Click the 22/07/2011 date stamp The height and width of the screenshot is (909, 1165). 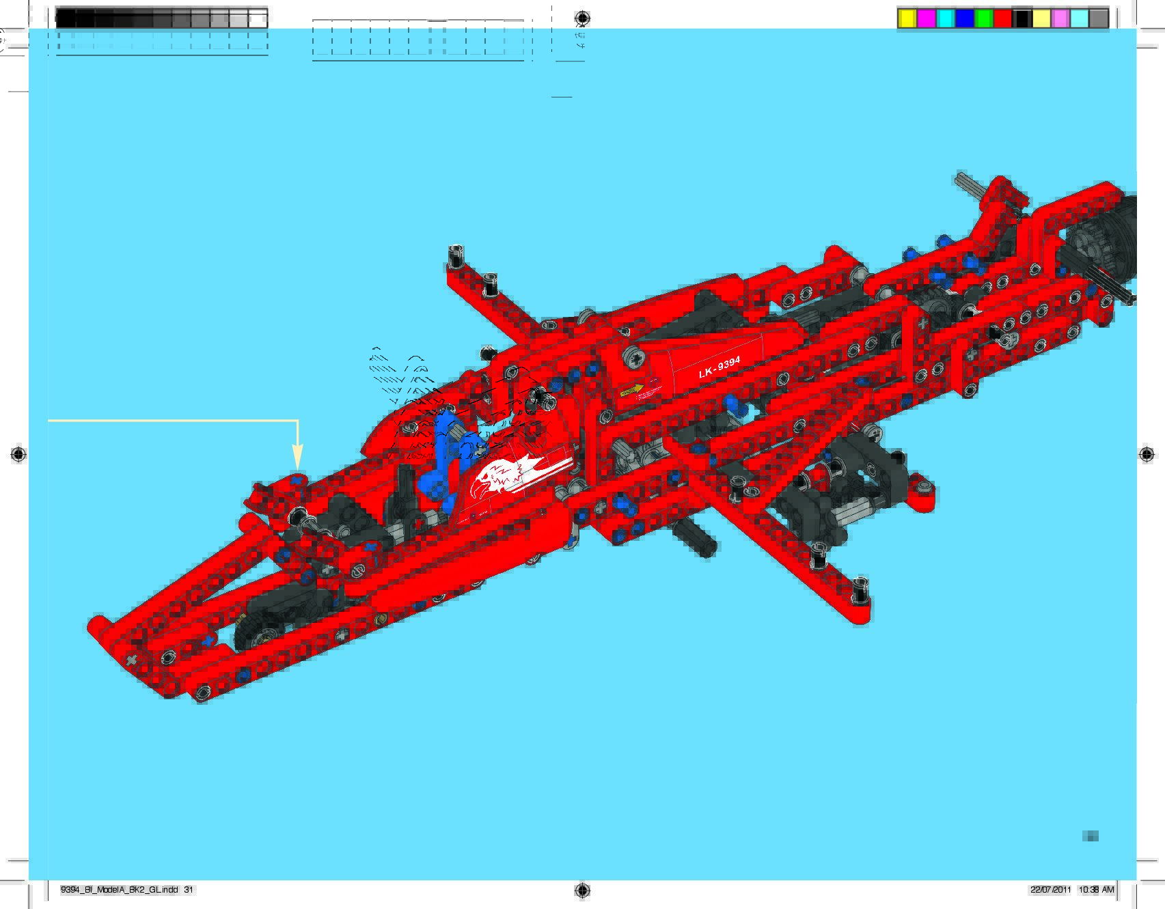[x=1050, y=890]
